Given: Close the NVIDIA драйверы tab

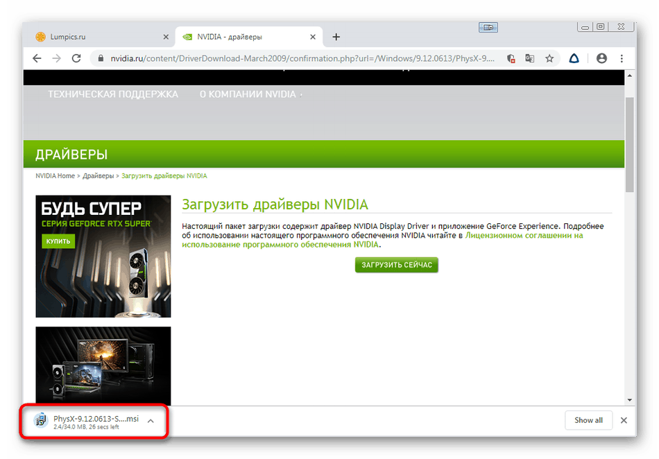Looking at the screenshot, I should coord(313,37).
